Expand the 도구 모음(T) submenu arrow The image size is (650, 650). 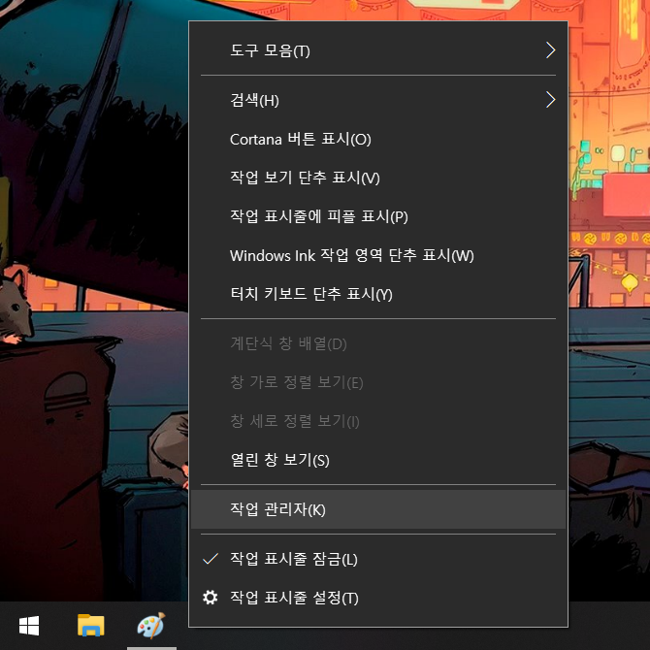550,50
